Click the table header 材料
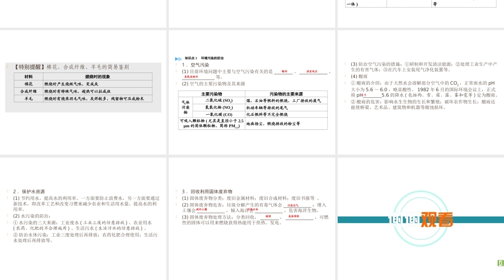 (29, 77)
